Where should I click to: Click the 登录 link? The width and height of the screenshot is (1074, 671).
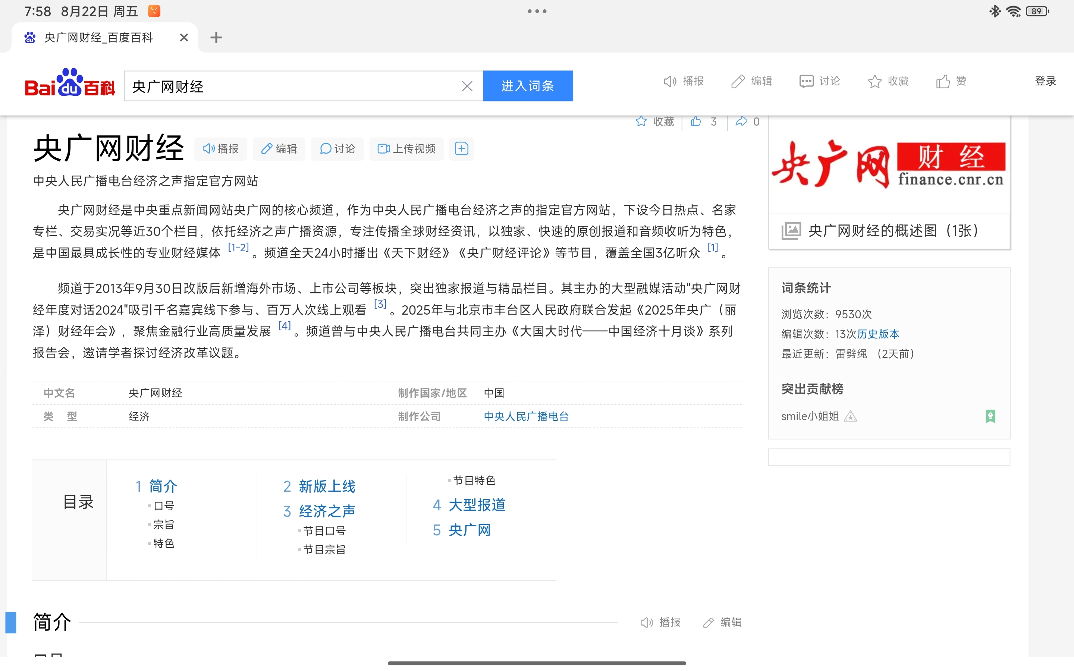click(x=1045, y=81)
